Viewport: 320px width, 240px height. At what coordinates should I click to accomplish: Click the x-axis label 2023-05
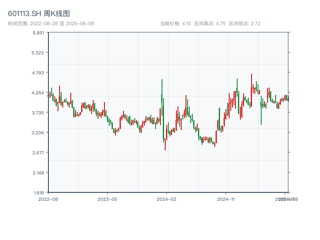[107, 199]
